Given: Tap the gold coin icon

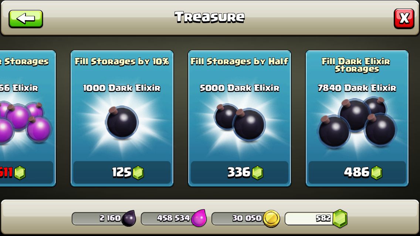Looking at the screenshot, I should [271, 219].
